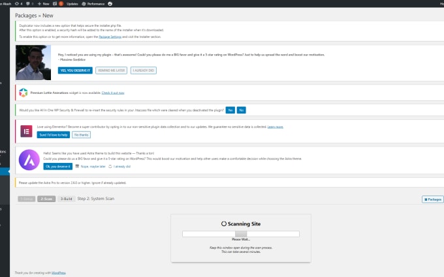Click the Scanning Site spinner icon
444x277 pixels.
click(224, 224)
